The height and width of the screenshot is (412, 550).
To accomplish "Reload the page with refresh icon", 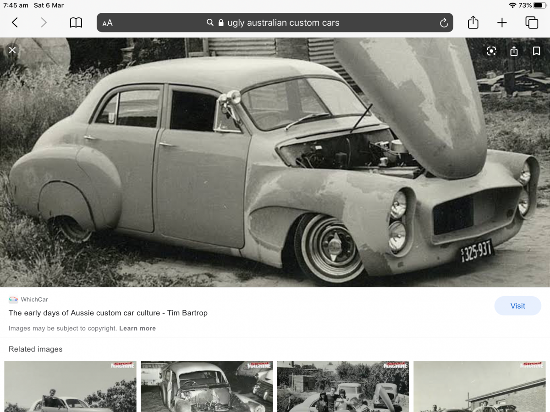I will coord(443,23).
